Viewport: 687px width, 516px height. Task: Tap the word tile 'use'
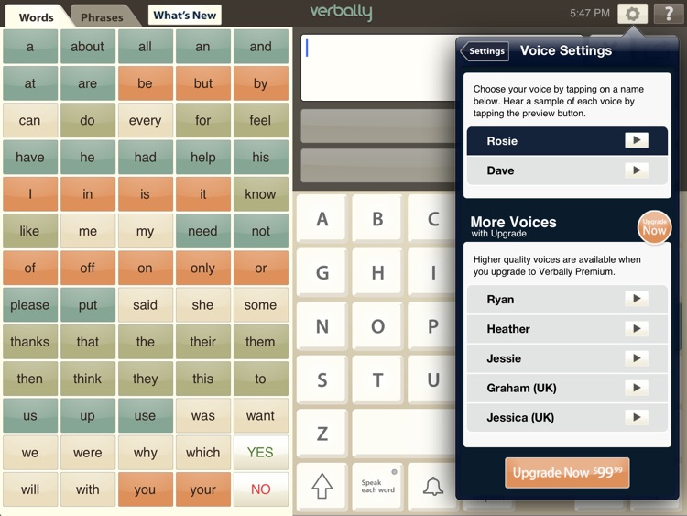(x=145, y=415)
